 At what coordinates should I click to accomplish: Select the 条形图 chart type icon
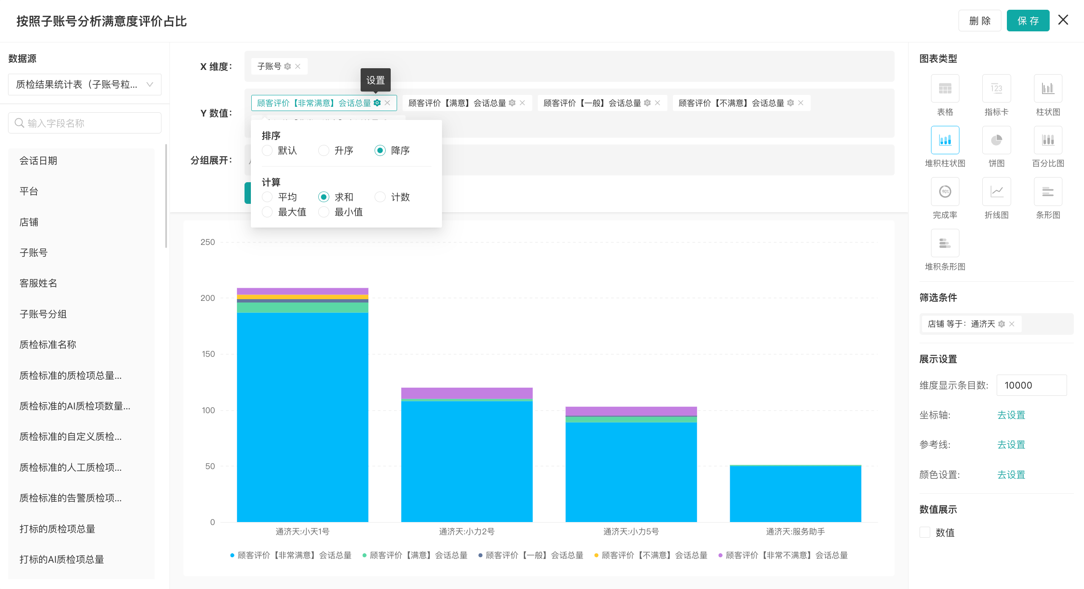coord(1048,192)
